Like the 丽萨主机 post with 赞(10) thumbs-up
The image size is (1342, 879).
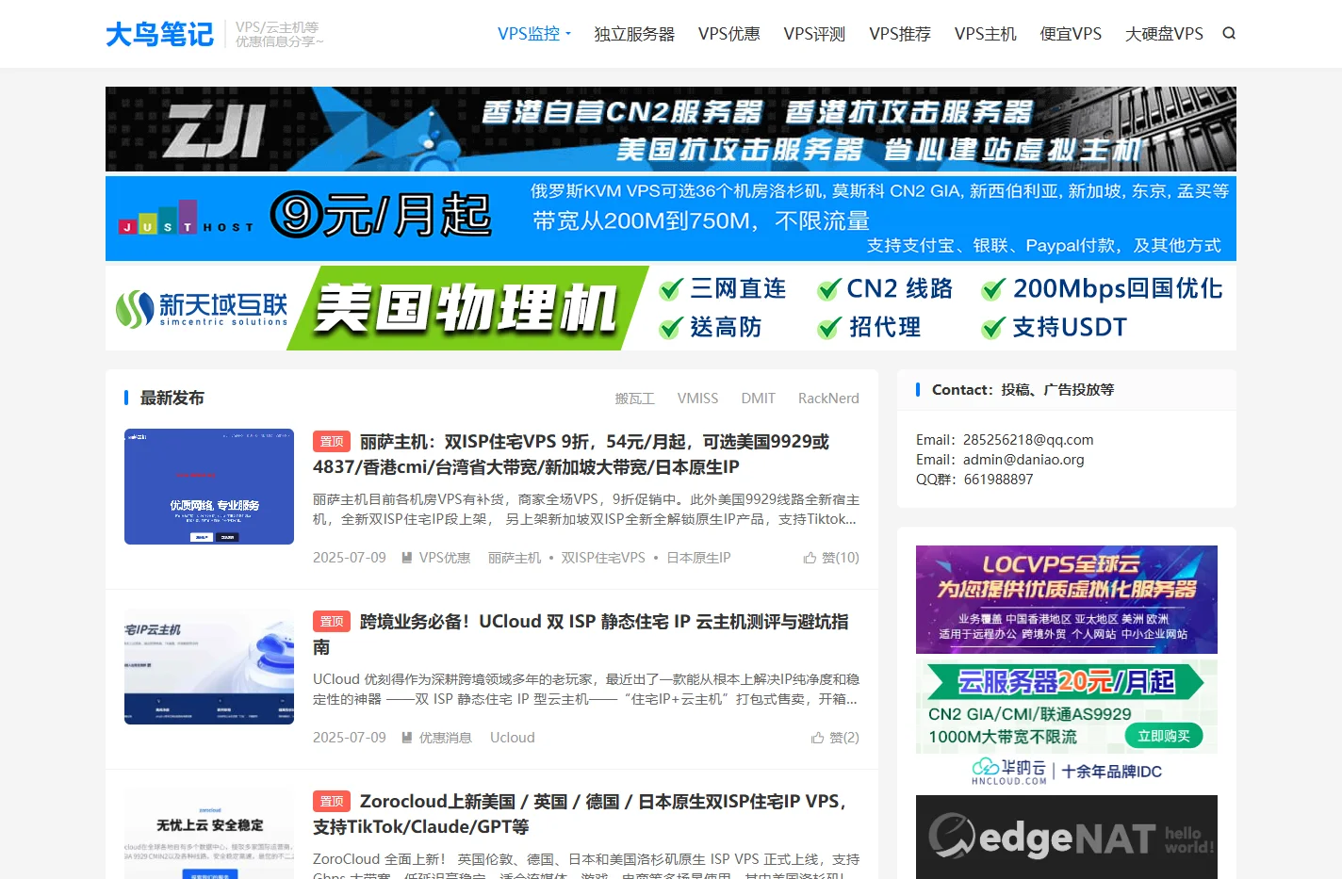pyautogui.click(x=831, y=558)
